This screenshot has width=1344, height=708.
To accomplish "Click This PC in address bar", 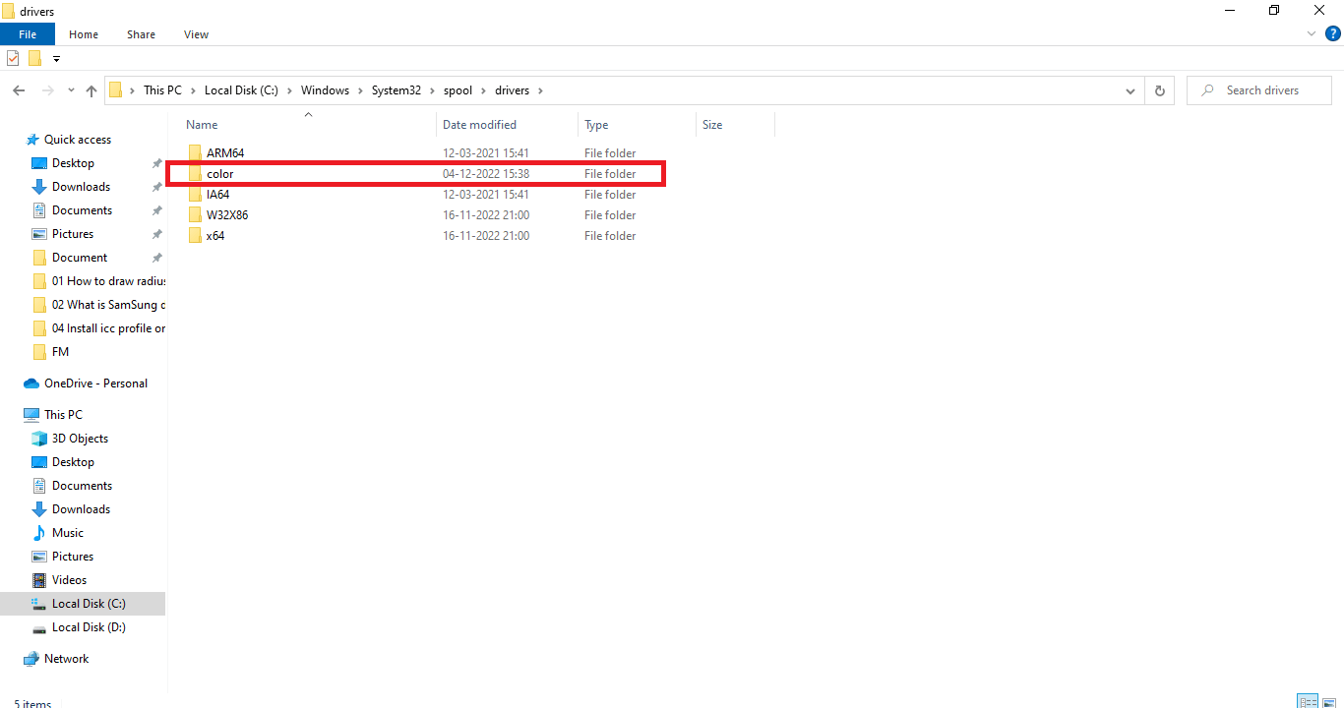I will (x=162, y=90).
